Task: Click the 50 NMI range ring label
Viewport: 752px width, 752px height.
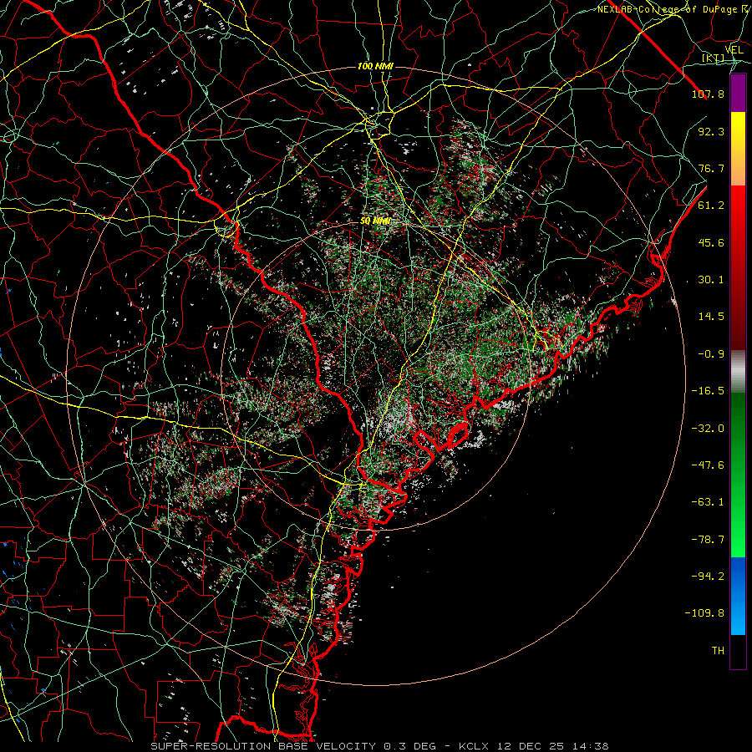Action: point(375,221)
